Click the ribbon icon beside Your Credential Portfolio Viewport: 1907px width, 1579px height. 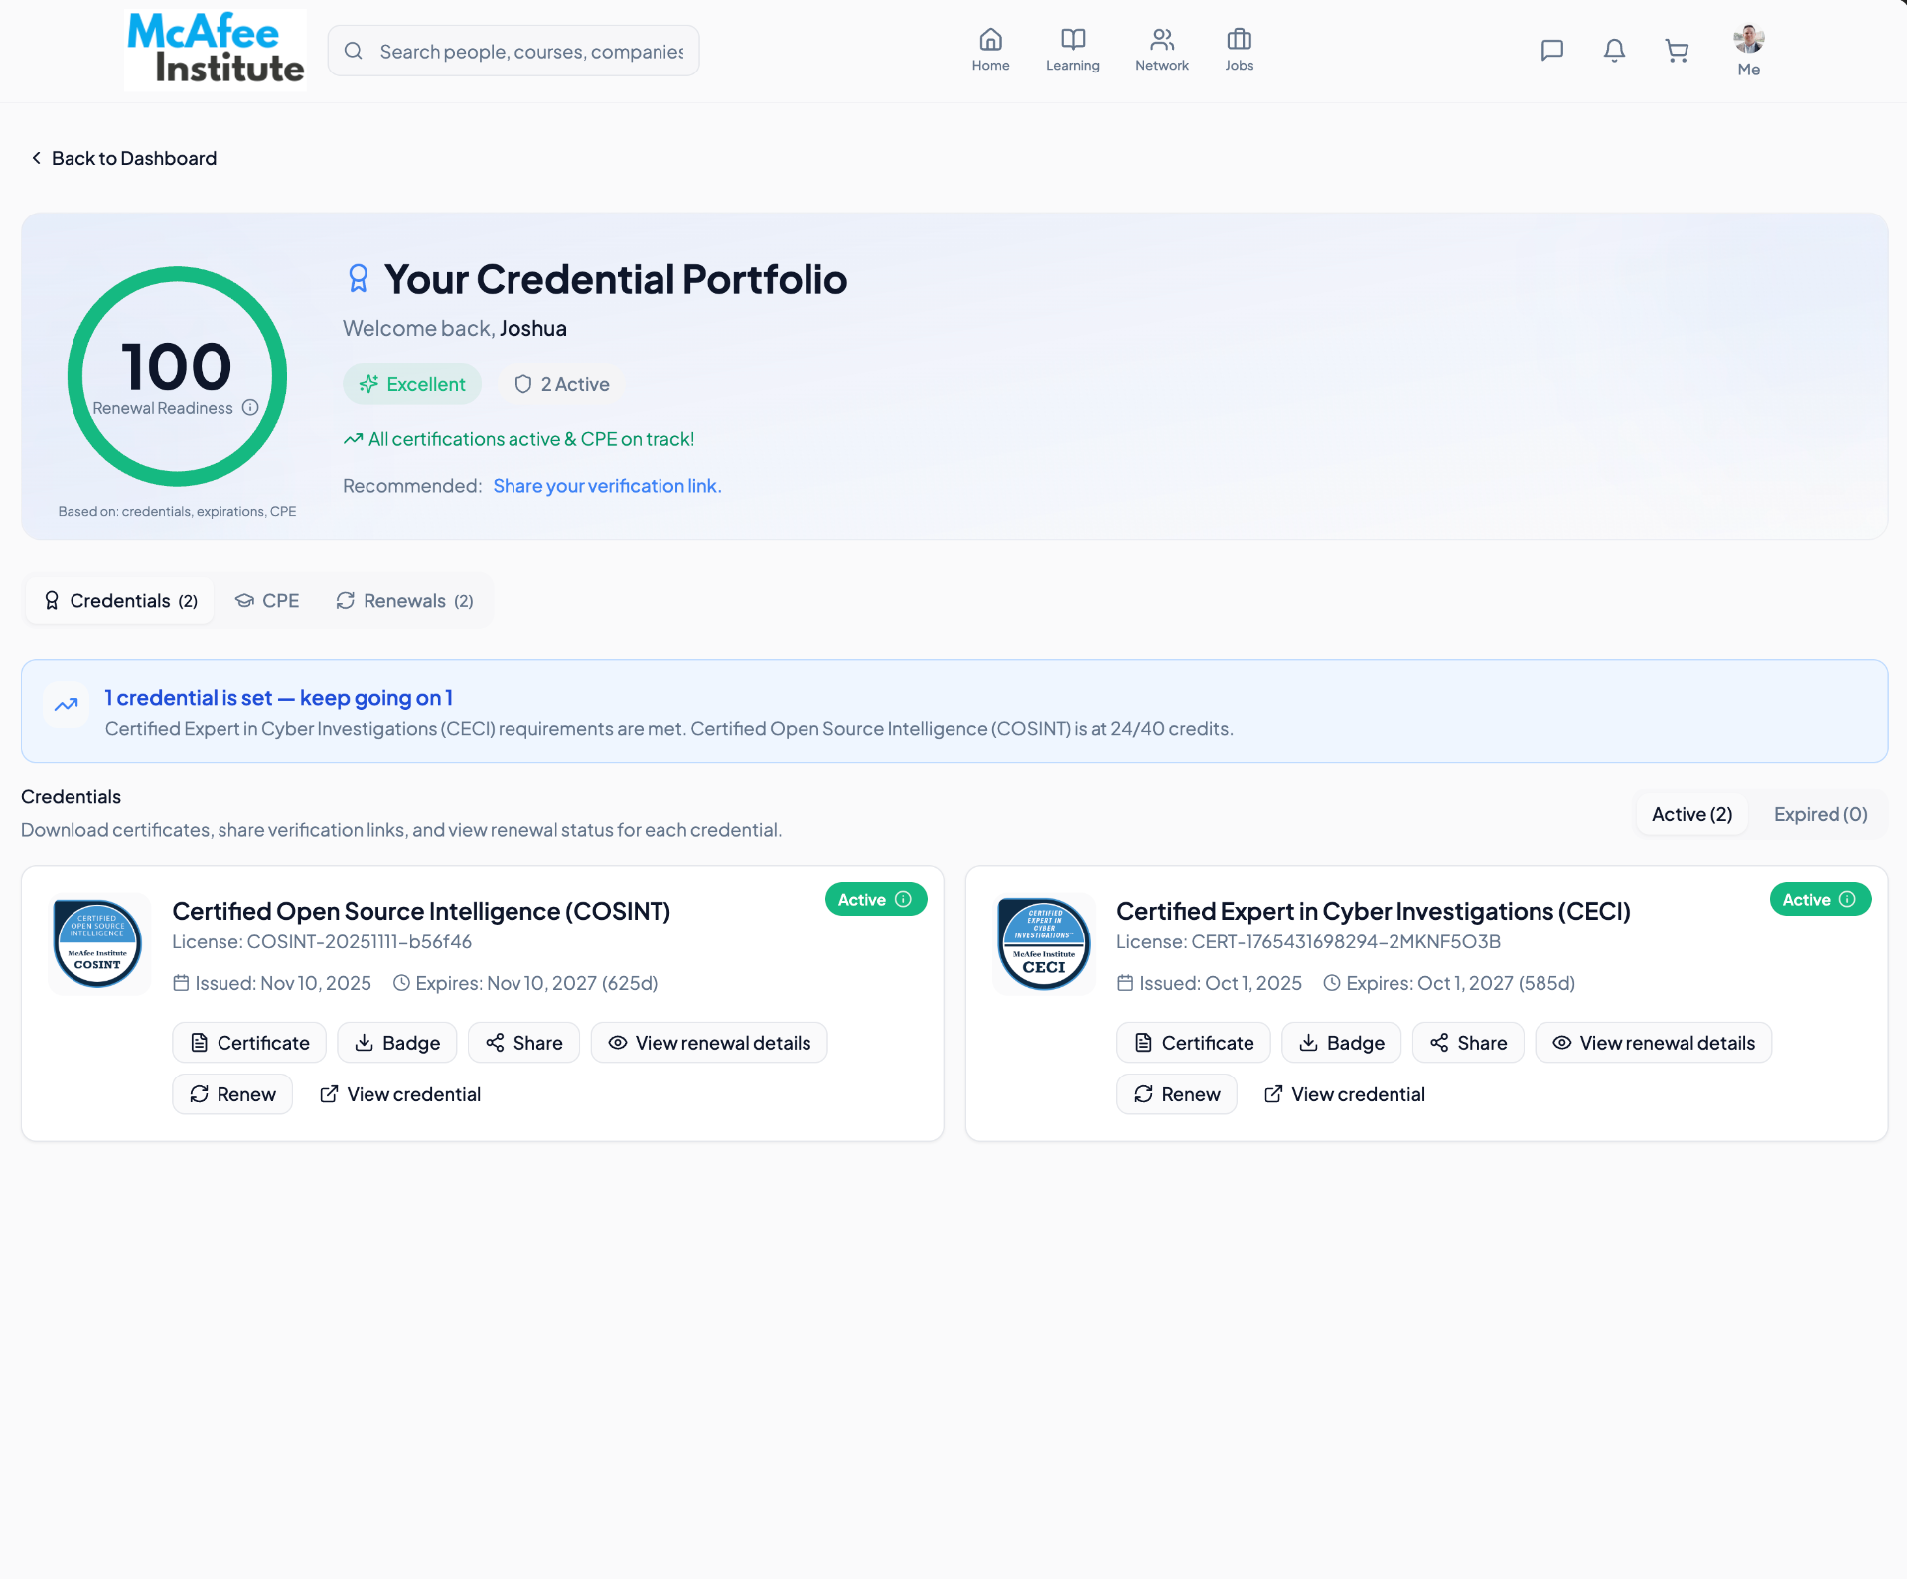point(359,279)
